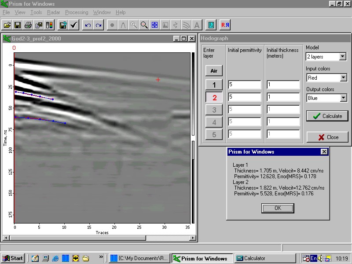Click the red cross marker on radargram
352x264 pixels.
pyautogui.click(x=158, y=80)
